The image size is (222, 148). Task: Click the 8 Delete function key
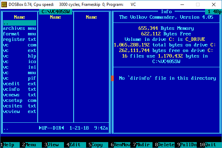coord(164,145)
